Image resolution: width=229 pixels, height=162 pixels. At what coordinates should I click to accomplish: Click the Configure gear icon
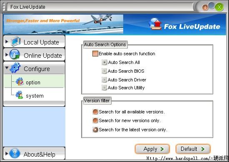click(15, 68)
